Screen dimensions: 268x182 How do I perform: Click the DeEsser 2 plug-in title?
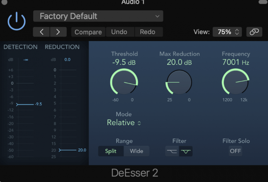(x=135, y=173)
